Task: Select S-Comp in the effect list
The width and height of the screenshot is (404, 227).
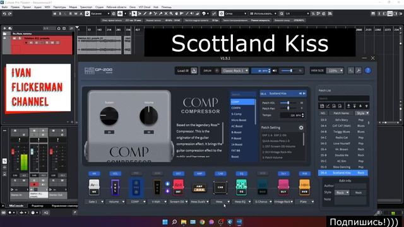Action: coord(236,114)
